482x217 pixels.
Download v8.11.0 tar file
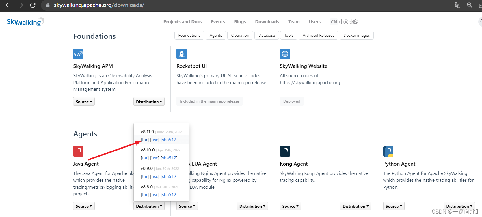point(145,140)
